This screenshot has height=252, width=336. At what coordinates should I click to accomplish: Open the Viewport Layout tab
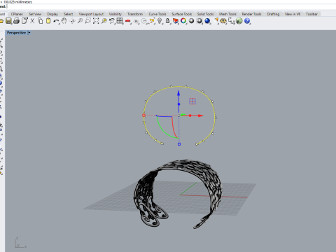pos(91,14)
